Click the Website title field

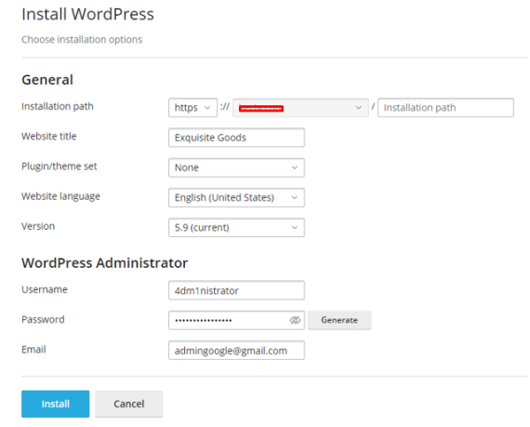pos(236,138)
